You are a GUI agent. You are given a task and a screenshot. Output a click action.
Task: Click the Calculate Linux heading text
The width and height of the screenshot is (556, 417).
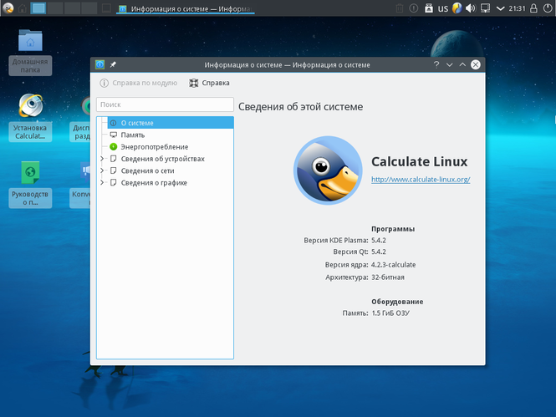pyautogui.click(x=419, y=161)
